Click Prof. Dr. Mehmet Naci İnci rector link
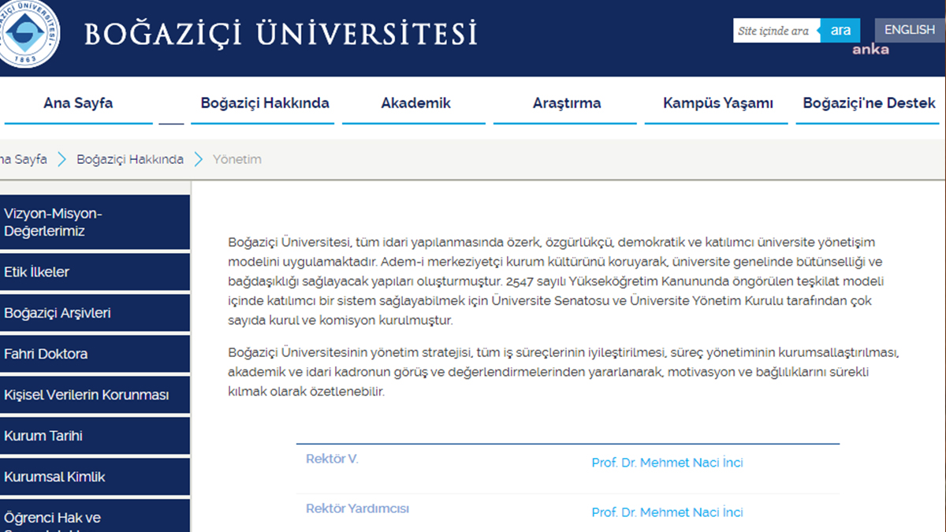946x532 pixels. pyautogui.click(x=667, y=463)
